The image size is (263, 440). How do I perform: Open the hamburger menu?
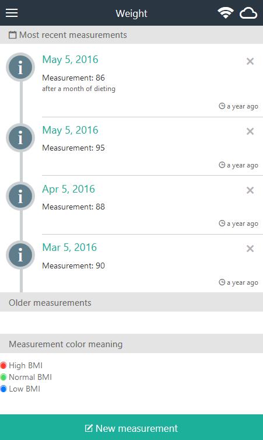[12, 13]
